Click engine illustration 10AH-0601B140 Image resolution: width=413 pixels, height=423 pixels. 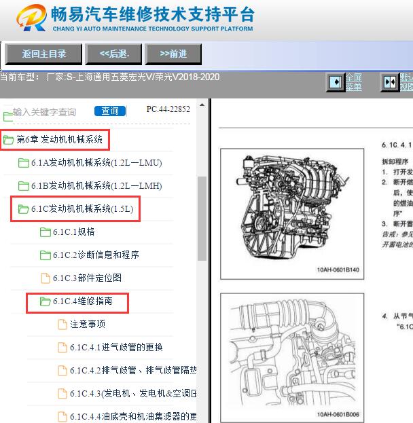pos(292,214)
